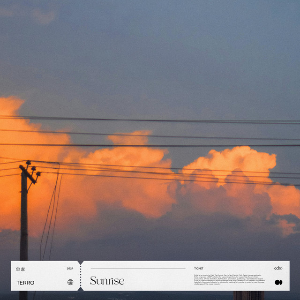The height and width of the screenshot is (300, 300).
Task: Click the dotted perforation divider on ticket
Action: point(81,276)
